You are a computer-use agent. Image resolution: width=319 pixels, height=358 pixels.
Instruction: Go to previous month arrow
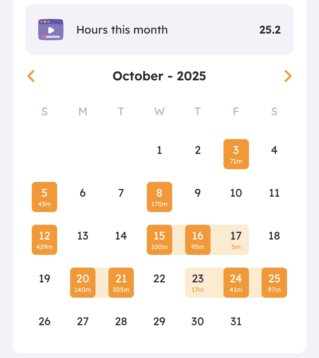[31, 76]
